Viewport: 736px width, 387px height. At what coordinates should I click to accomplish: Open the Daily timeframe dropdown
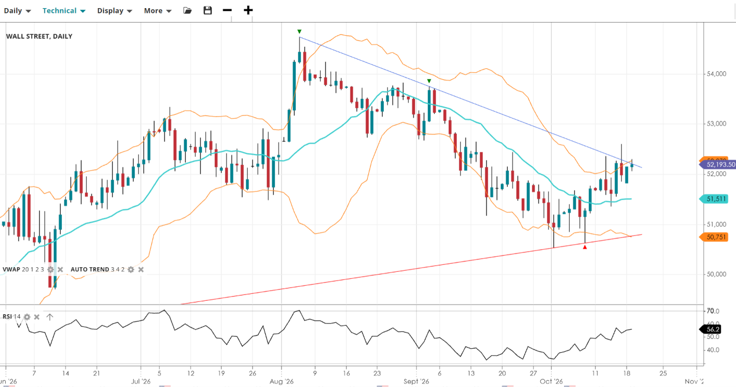16,10
